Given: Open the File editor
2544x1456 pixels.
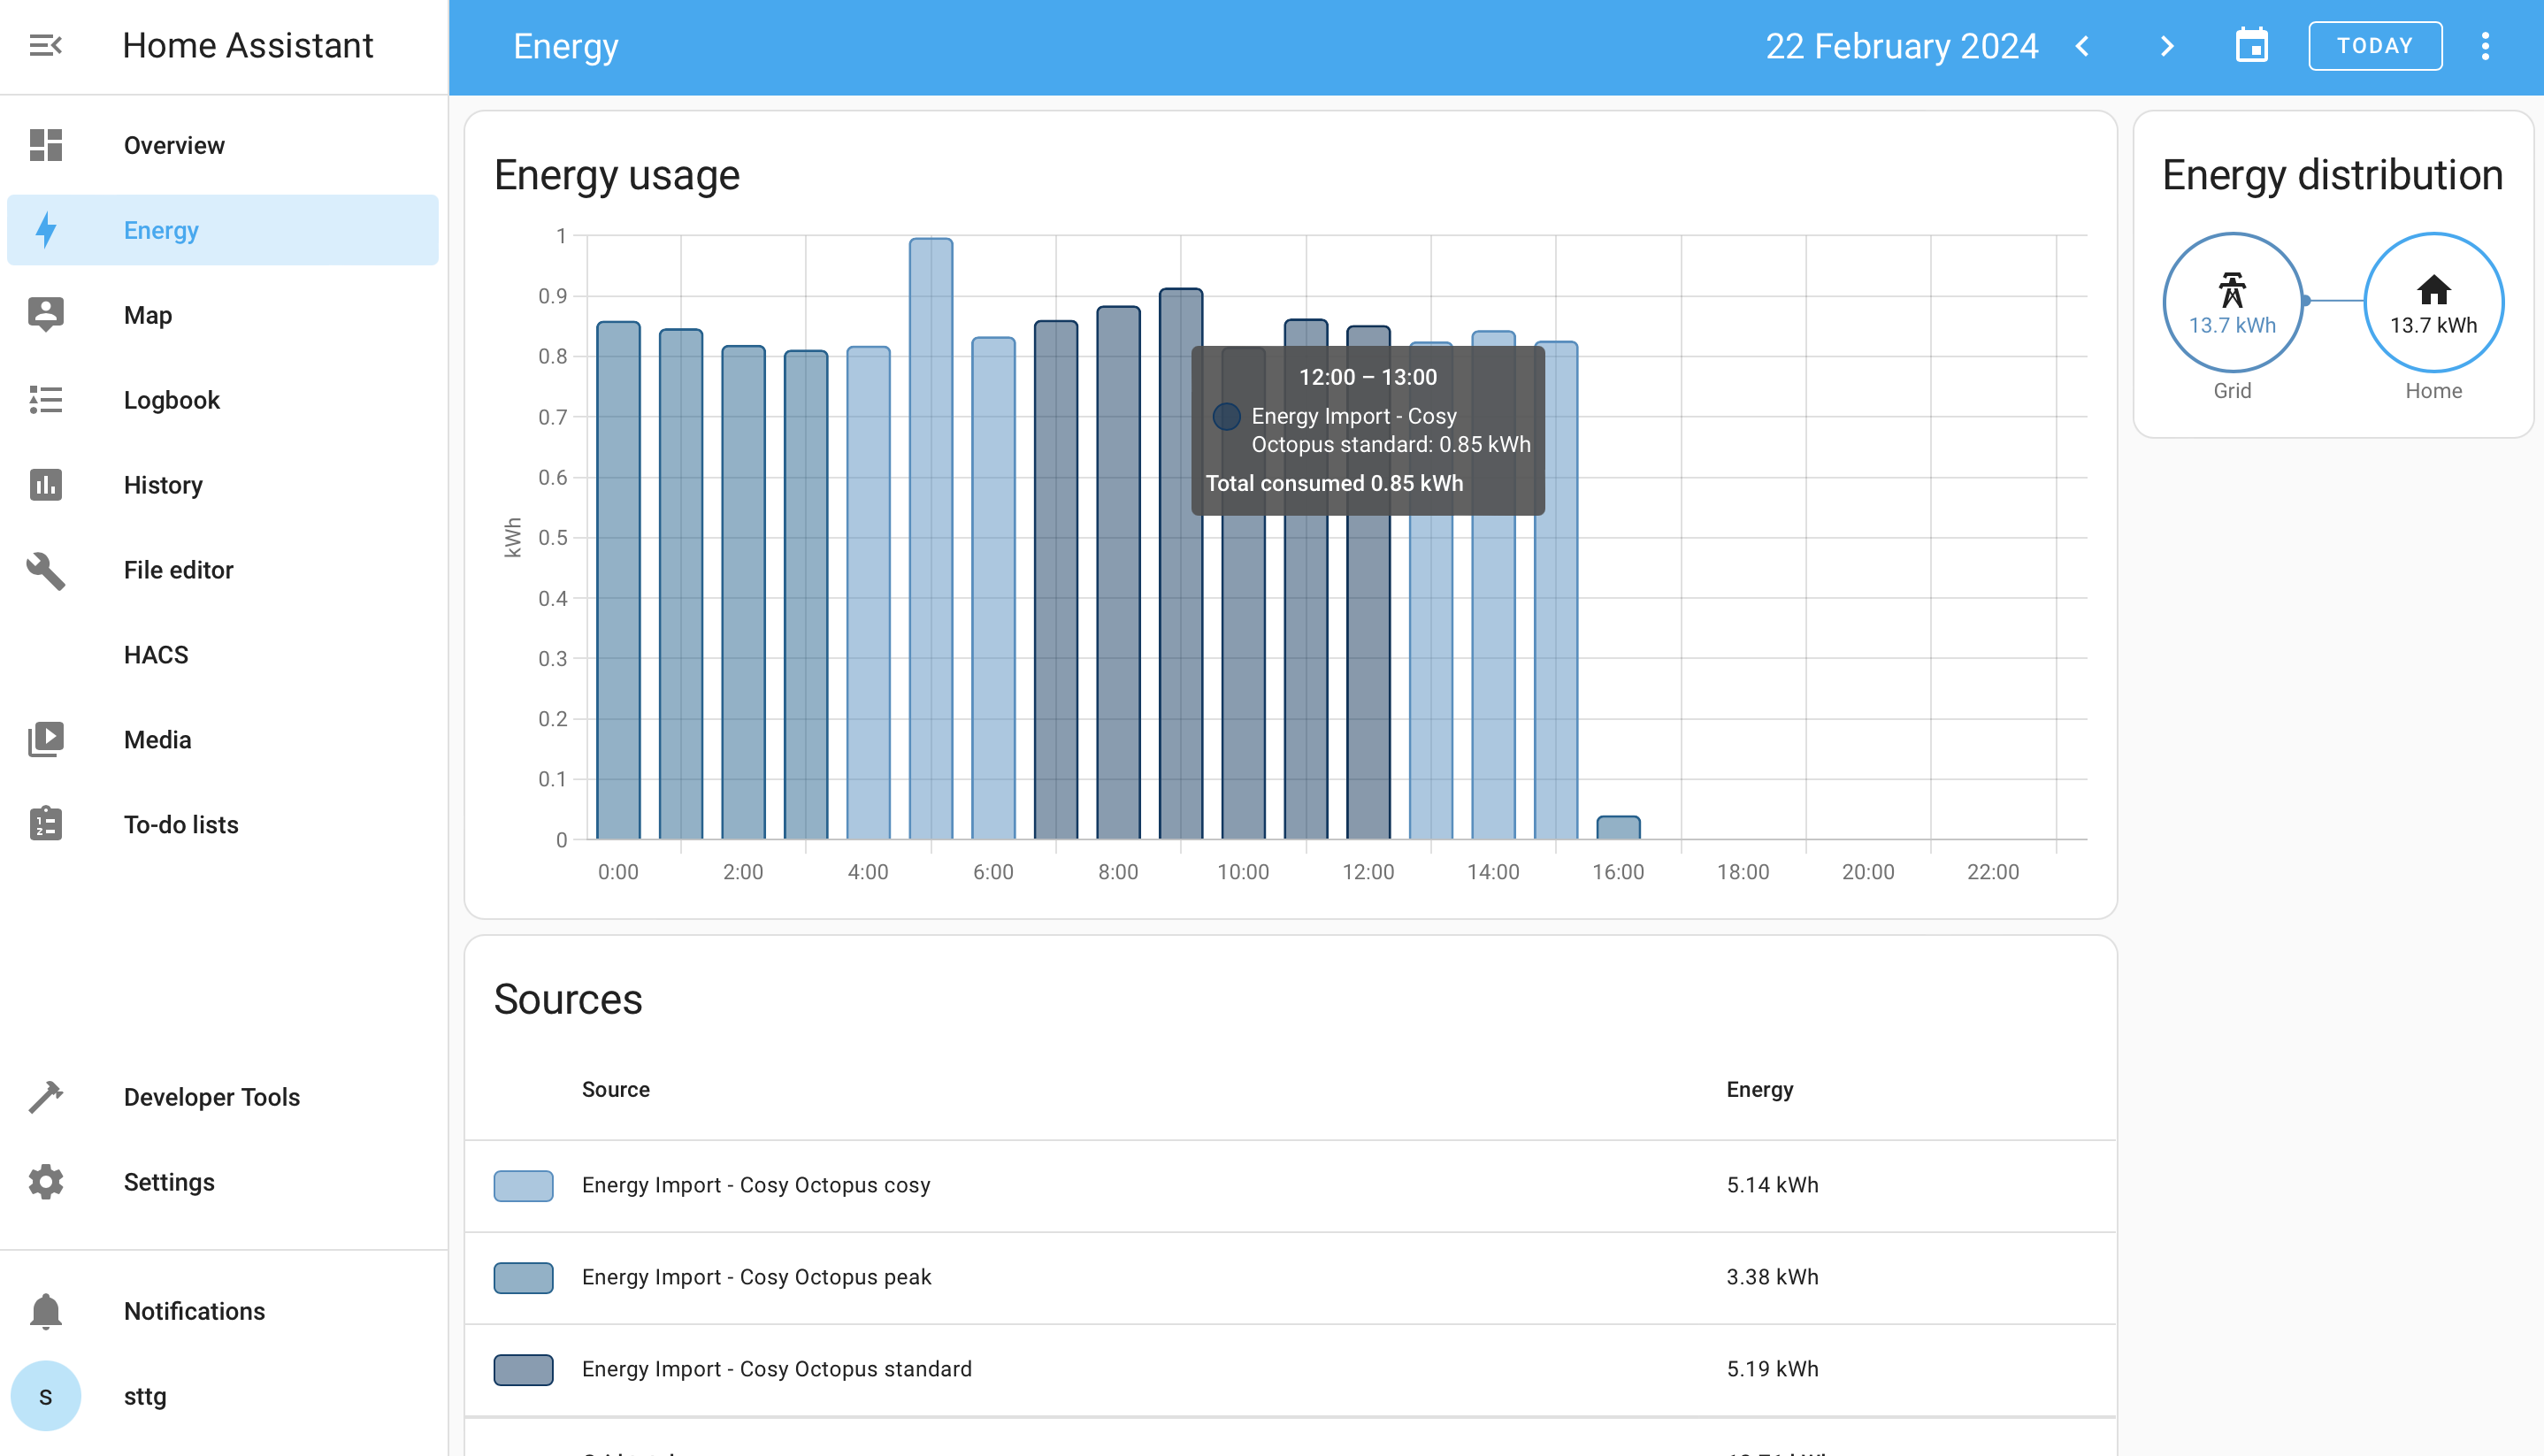Looking at the screenshot, I should [178, 569].
